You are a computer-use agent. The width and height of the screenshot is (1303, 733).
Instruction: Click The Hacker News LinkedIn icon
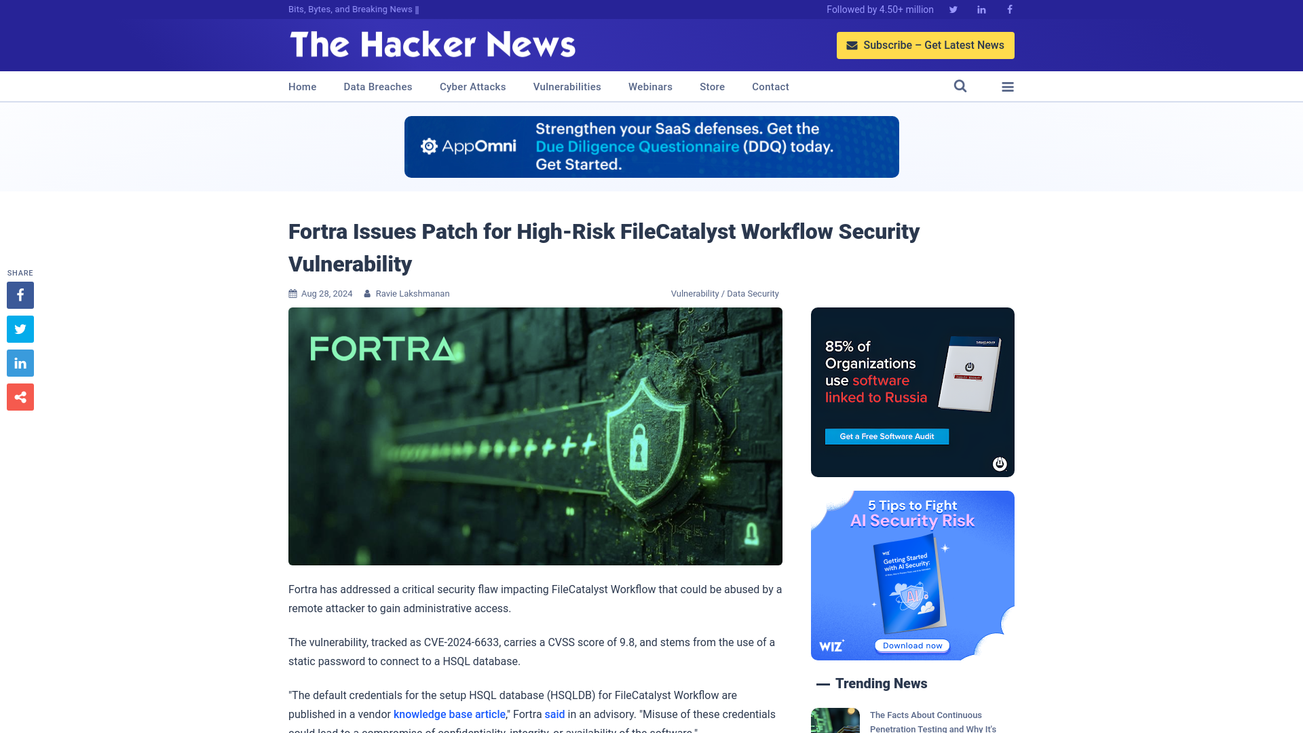[982, 9]
